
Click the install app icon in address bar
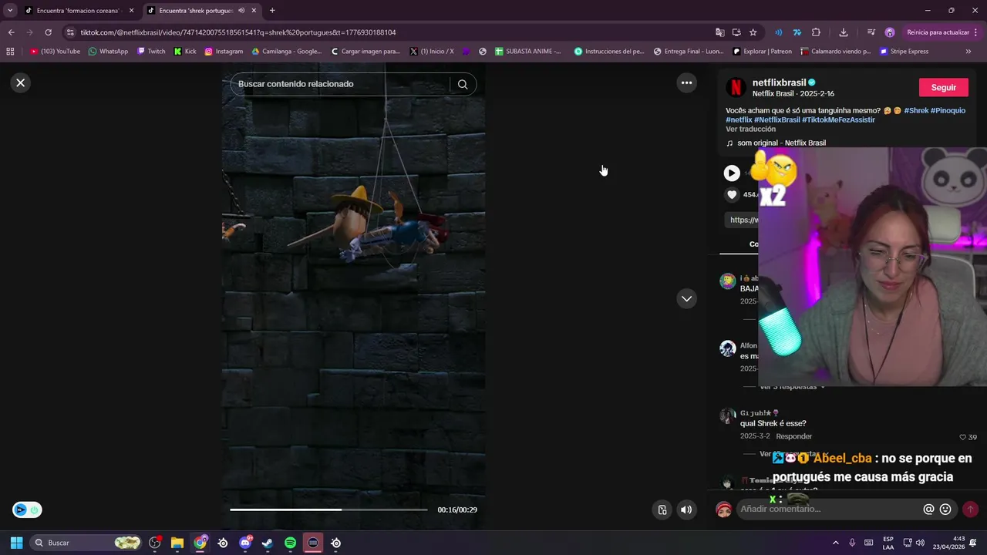point(736,32)
